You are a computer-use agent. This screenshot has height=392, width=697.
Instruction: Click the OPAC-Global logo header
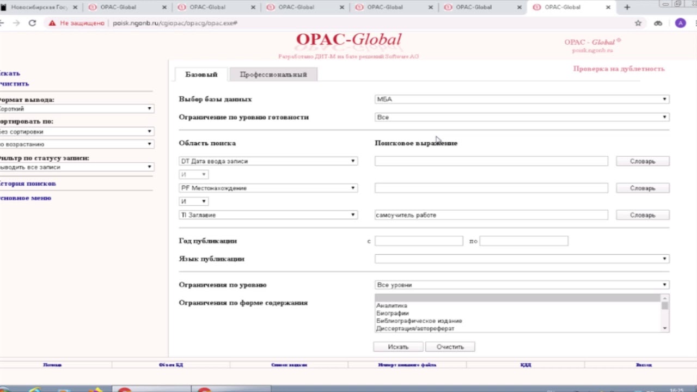pyautogui.click(x=348, y=40)
